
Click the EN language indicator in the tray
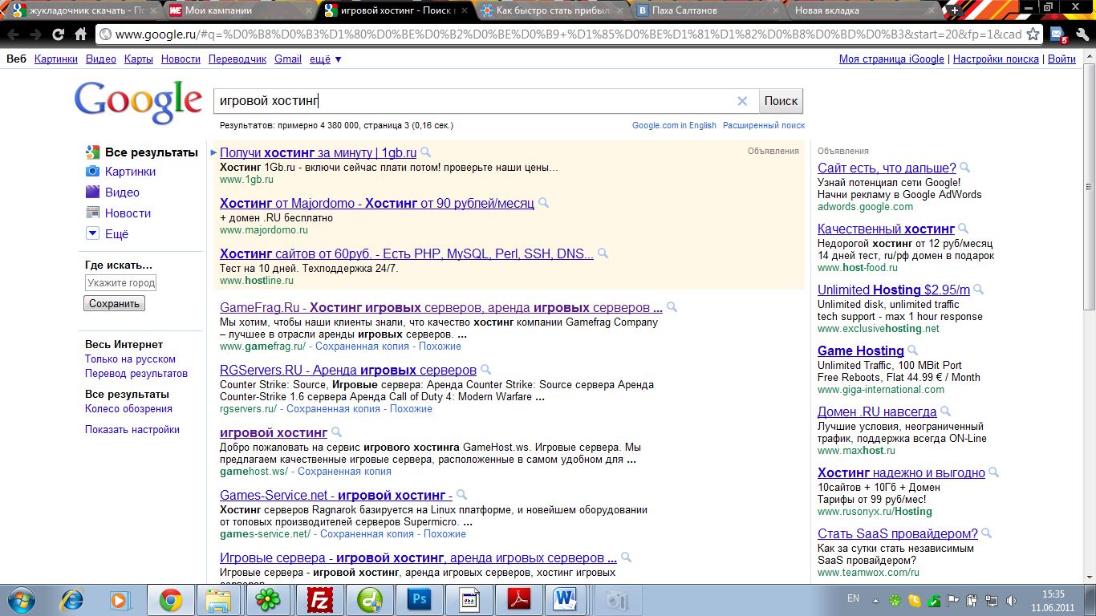click(x=854, y=598)
